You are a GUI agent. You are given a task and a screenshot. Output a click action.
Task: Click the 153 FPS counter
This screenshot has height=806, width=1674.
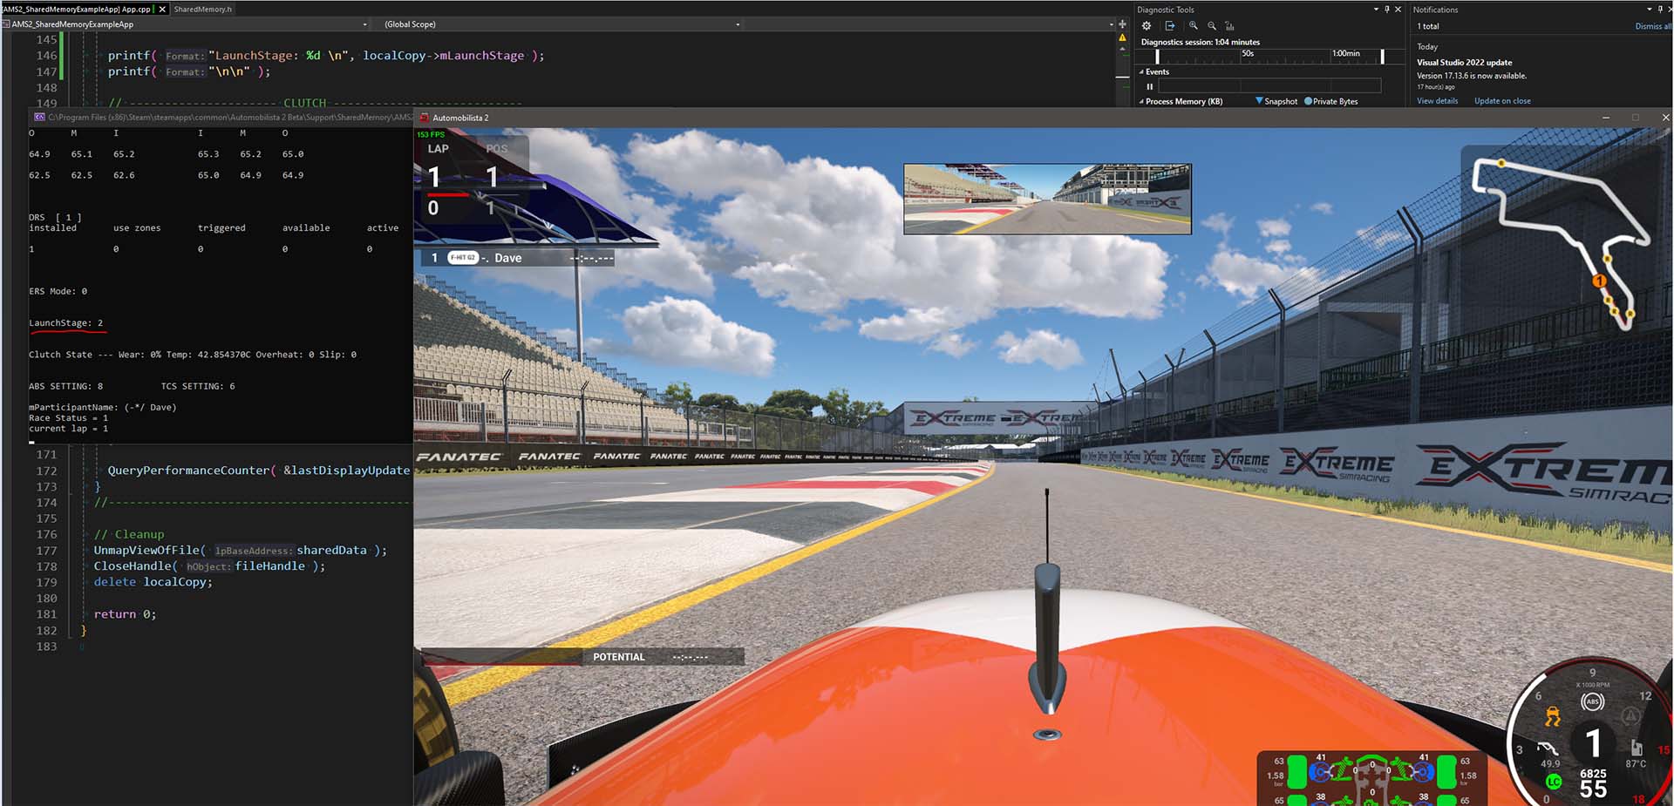point(431,134)
